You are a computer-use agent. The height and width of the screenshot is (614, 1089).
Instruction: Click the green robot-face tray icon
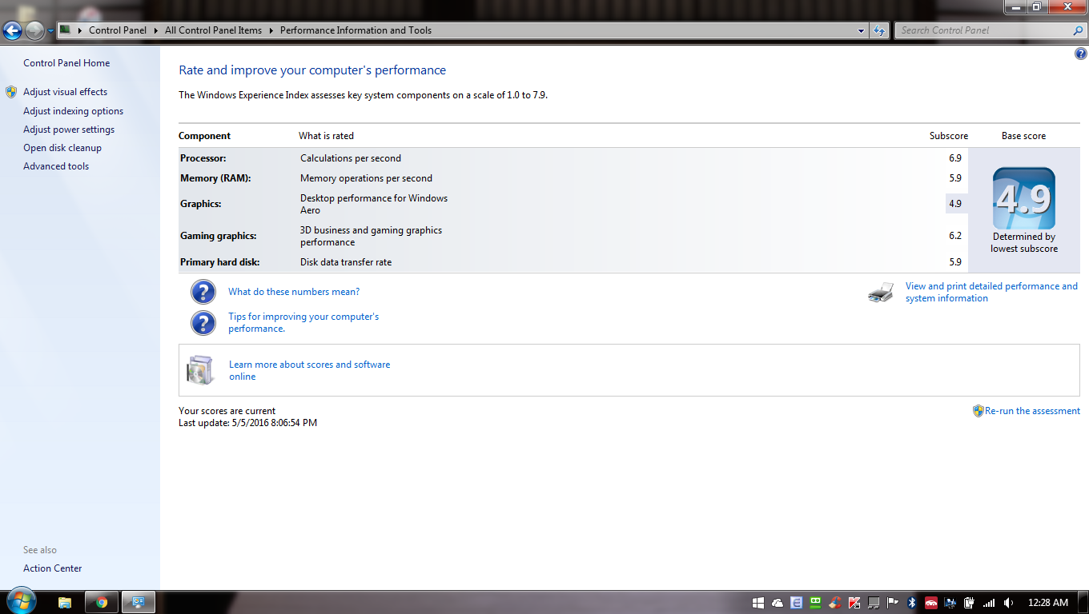point(816,603)
